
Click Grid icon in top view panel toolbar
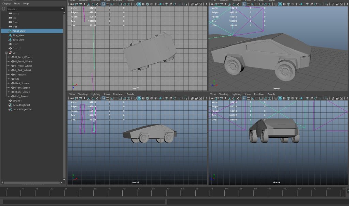pos(104,4)
